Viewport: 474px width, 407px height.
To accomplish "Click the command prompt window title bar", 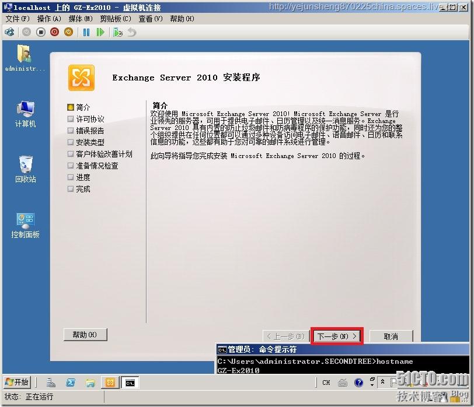I will click(x=343, y=350).
